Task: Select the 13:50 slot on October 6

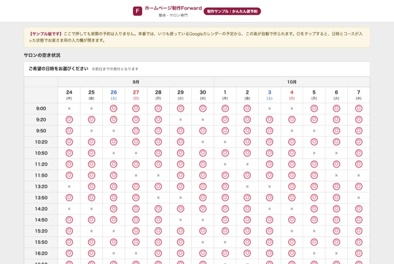Action: point(337,198)
